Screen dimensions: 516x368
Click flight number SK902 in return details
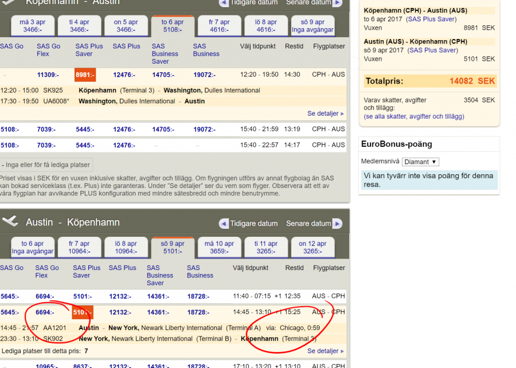tap(53, 339)
